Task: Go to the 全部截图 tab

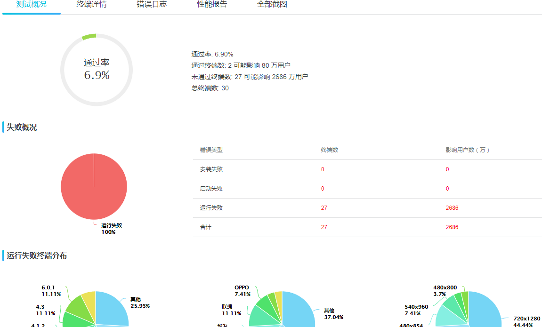Action: [x=272, y=5]
